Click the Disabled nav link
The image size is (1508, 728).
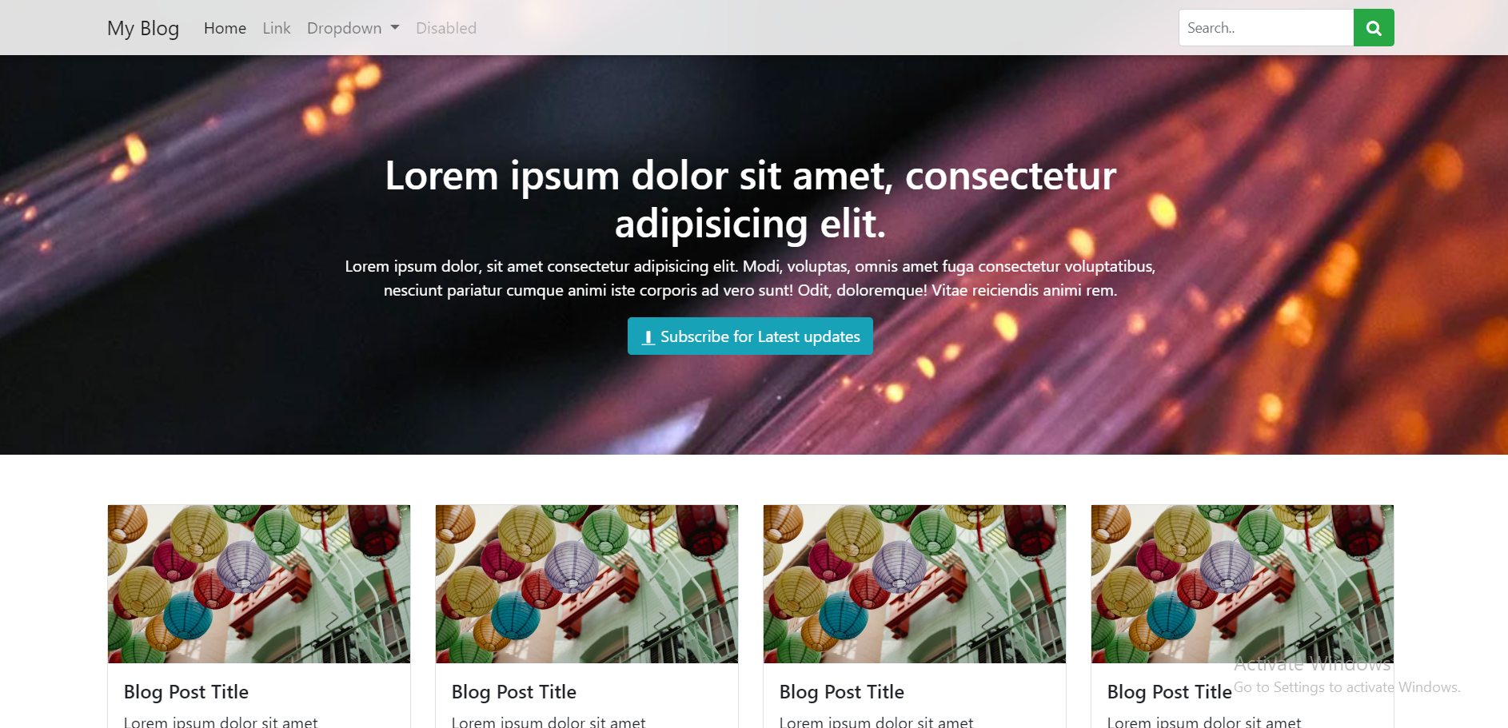point(446,28)
